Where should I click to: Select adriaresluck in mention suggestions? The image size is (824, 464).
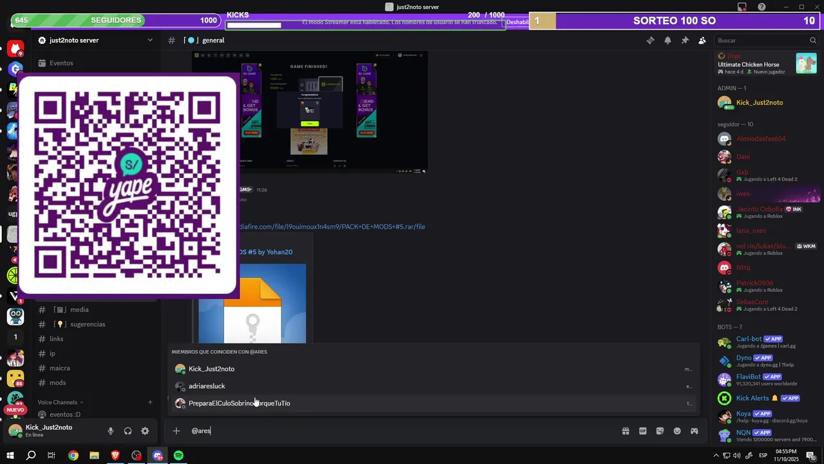[433, 386]
